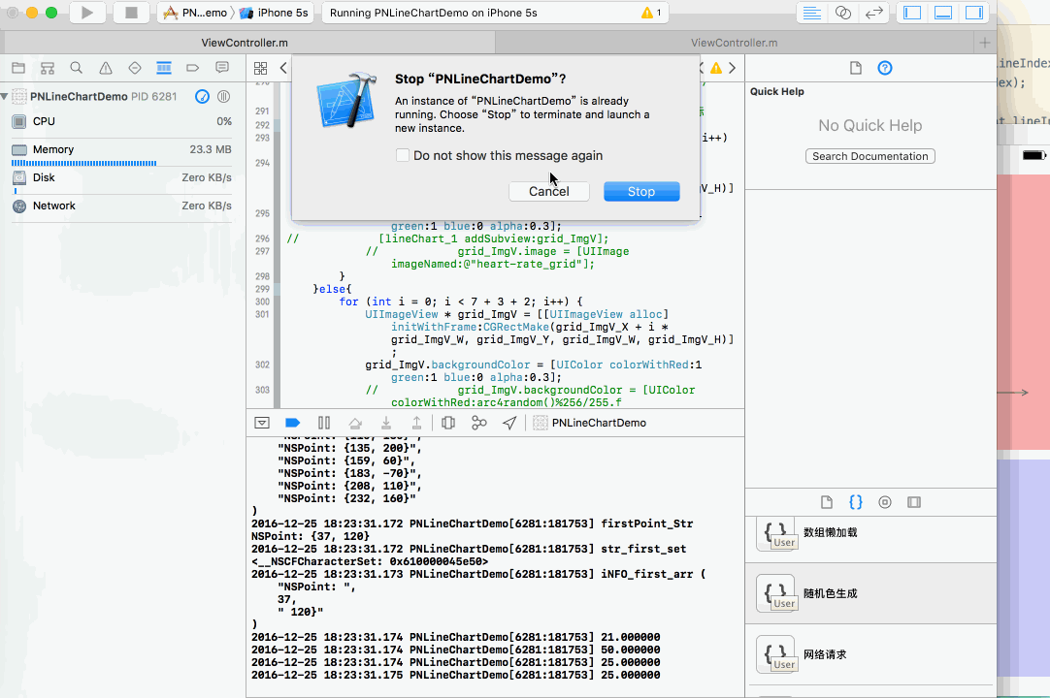Screen dimensions: 1050x698
Task: Collapse the PNLineChartDemo process tree
Action: [5, 96]
